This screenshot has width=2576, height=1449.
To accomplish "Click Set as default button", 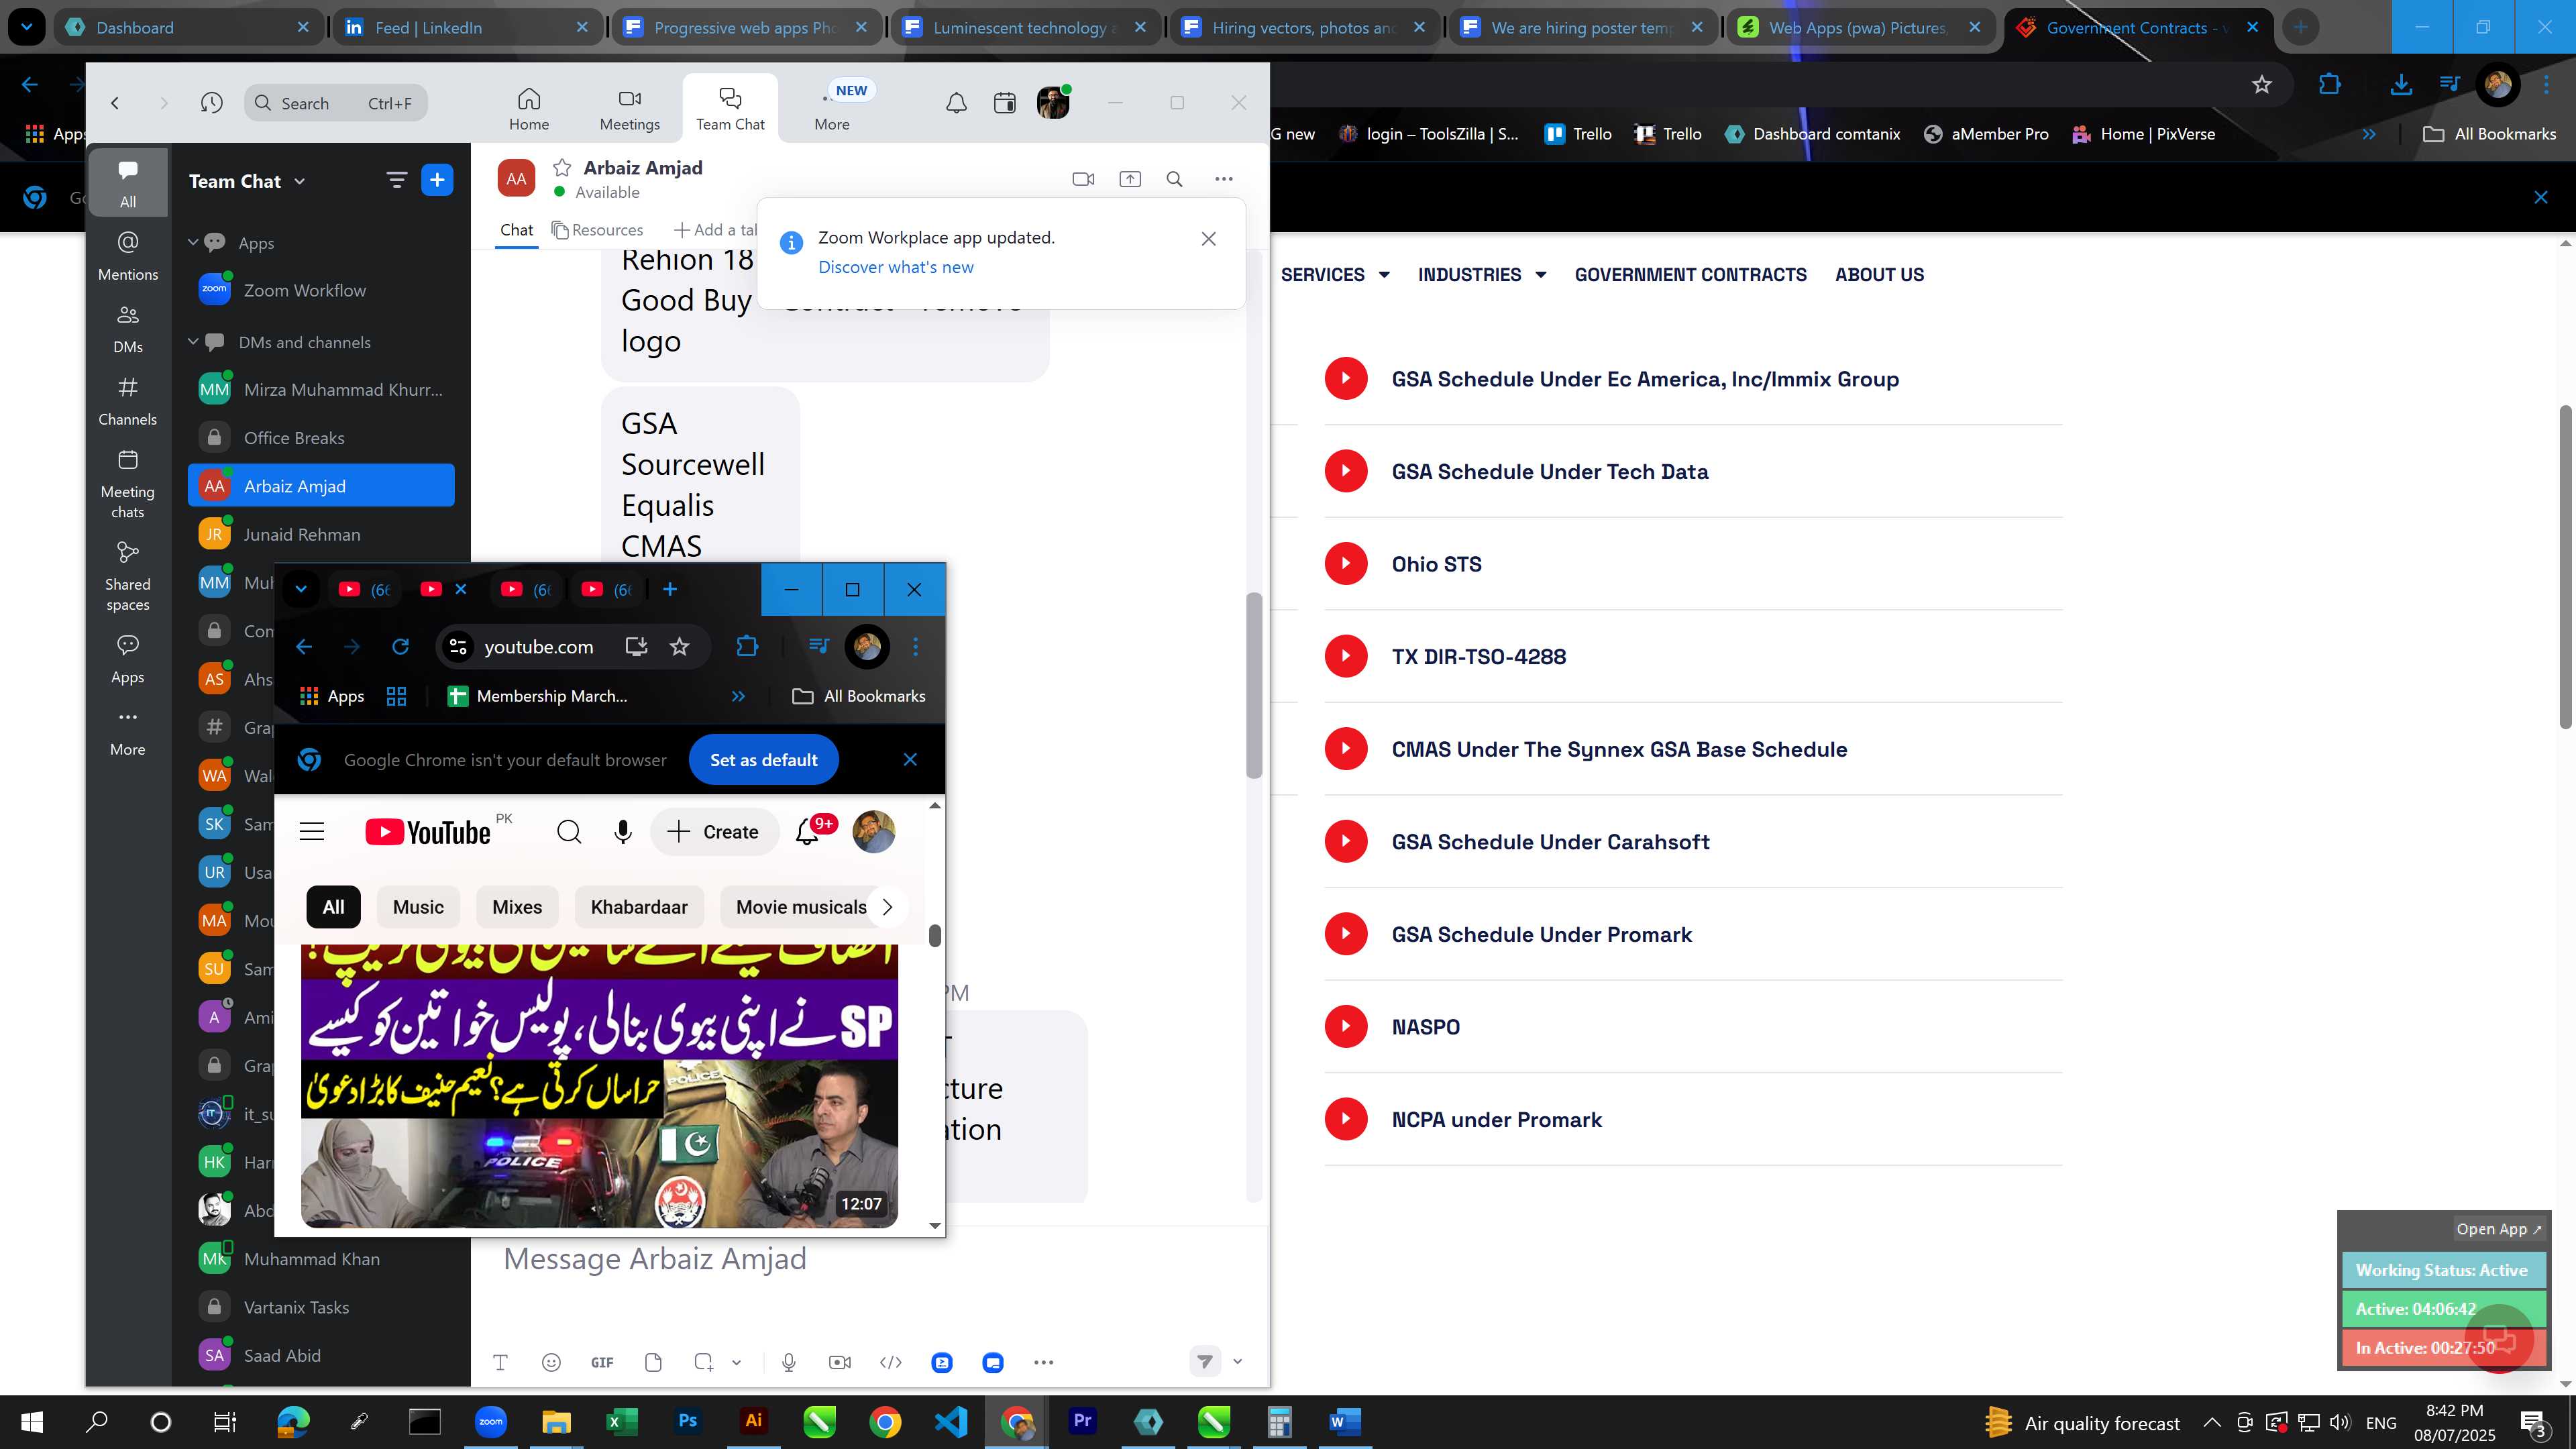I will click(x=763, y=760).
